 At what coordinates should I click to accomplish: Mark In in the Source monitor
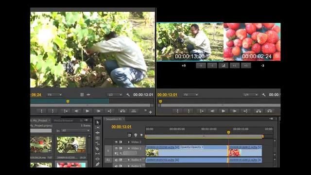click(x=42, y=111)
